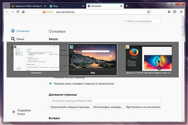Click the Поддержка Firefox help icon
The image size is (188, 125).
pos(14,112)
